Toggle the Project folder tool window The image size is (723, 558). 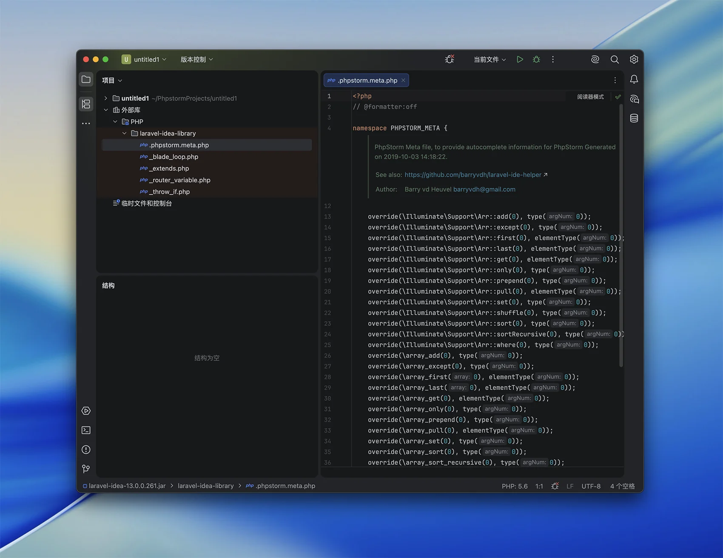86,80
